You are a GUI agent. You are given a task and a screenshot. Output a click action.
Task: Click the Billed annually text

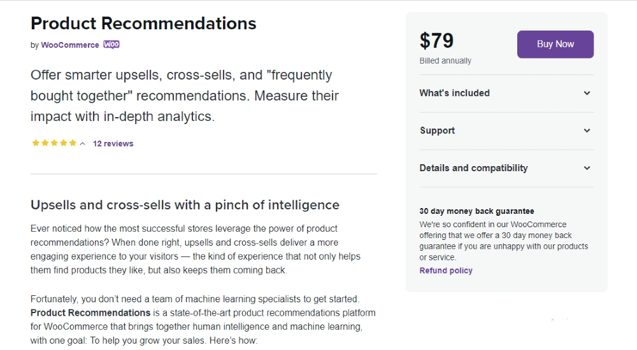(445, 60)
